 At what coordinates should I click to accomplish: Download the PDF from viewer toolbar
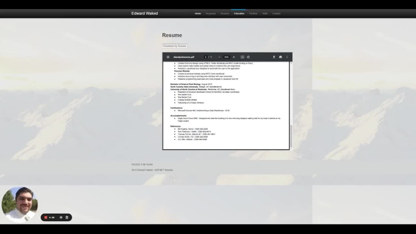point(274,57)
